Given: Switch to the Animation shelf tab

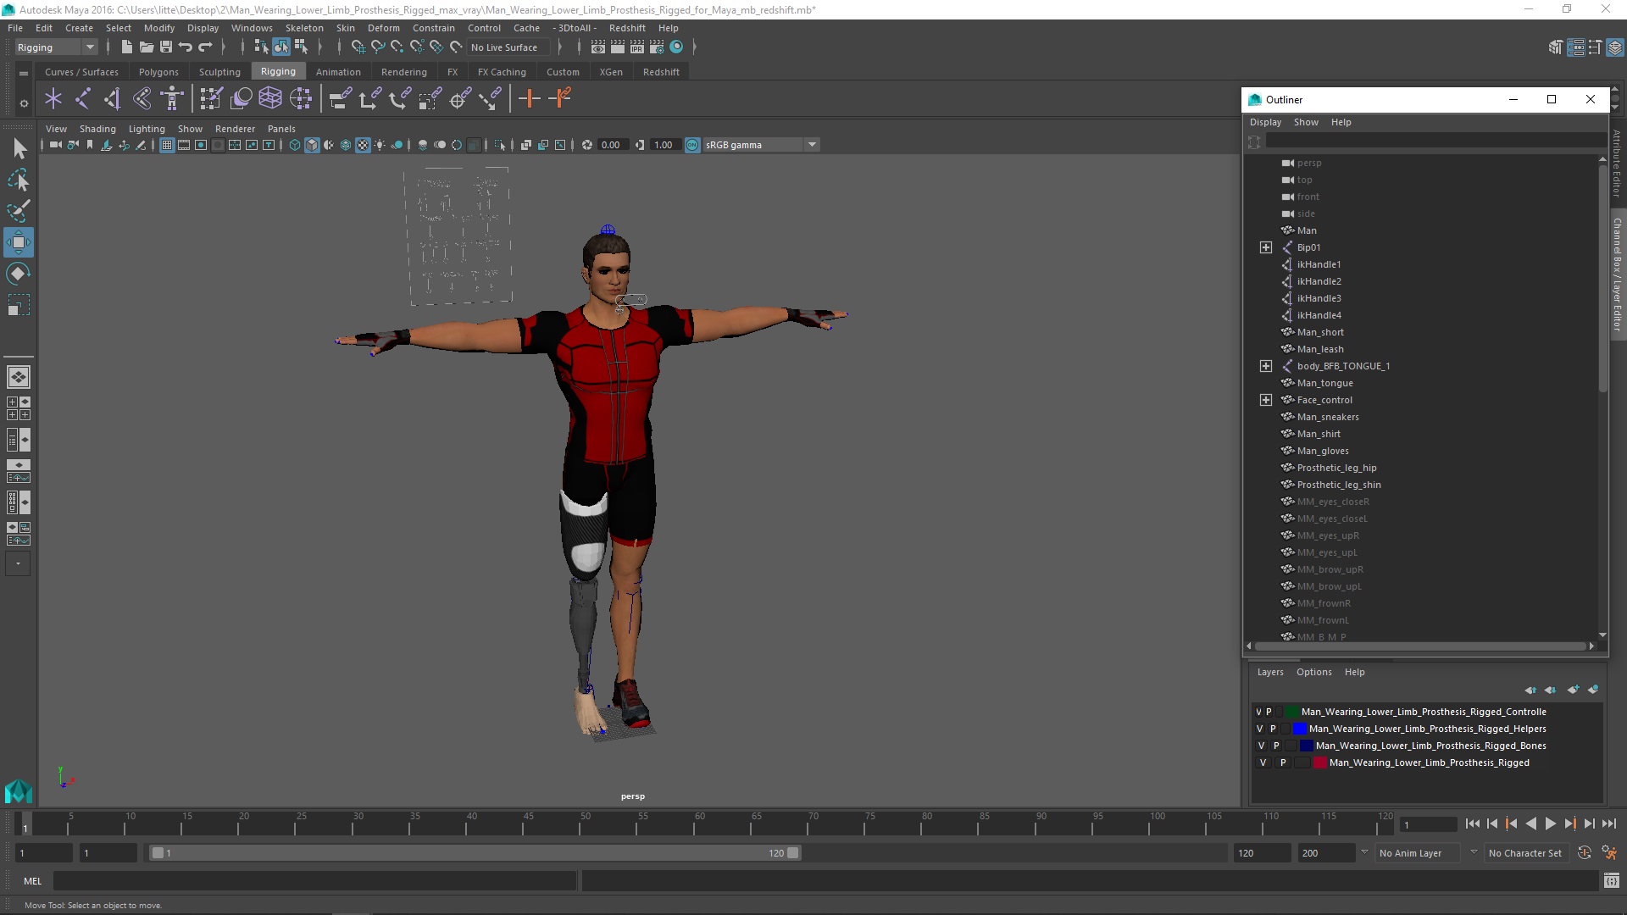Looking at the screenshot, I should pos(338,72).
